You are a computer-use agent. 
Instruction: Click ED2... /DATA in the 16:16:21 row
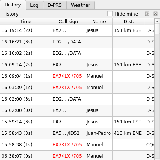pyautogui.click(x=68, y=42)
